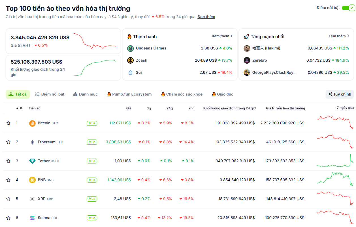
Task: Select the Solana SOL logo
Action: pyautogui.click(x=32, y=218)
